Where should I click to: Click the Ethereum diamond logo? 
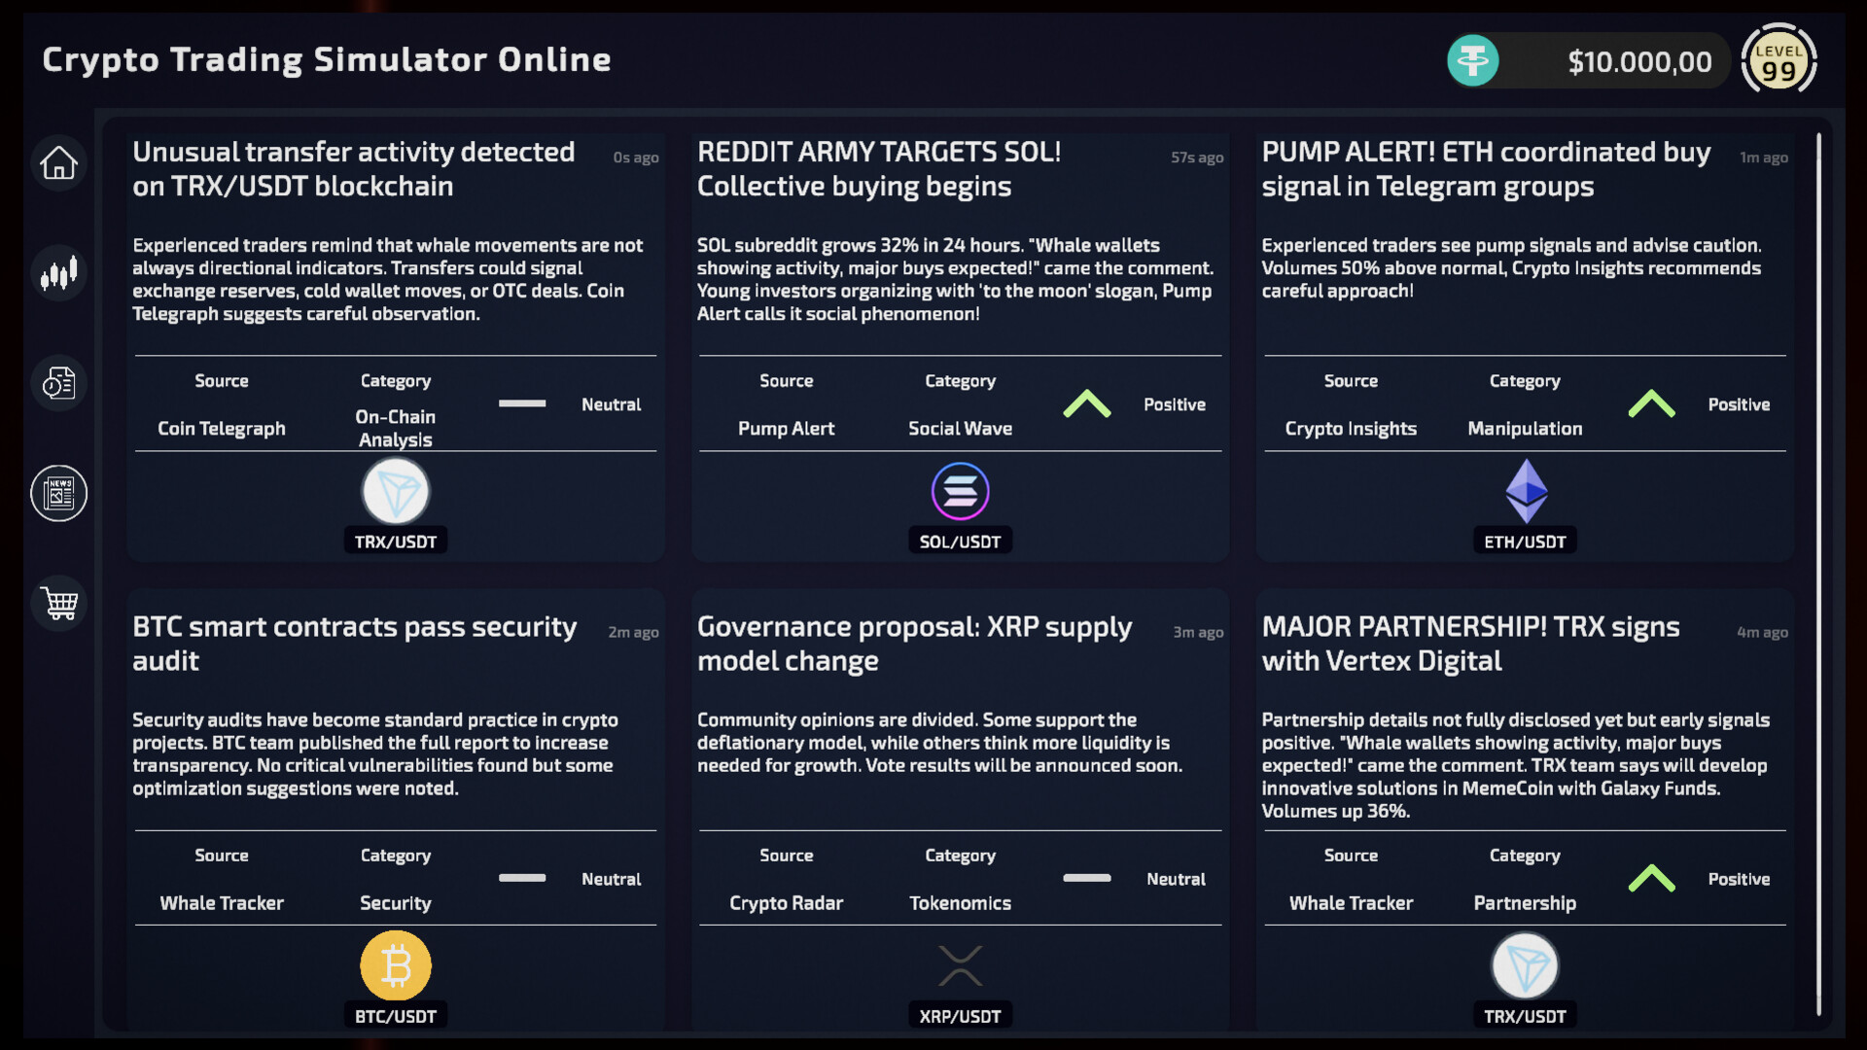1525,491
